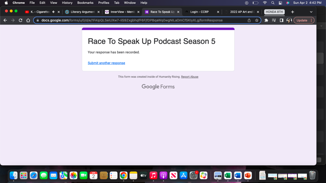Go back to the previous page
The height and width of the screenshot is (183, 326).
(x=5, y=20)
